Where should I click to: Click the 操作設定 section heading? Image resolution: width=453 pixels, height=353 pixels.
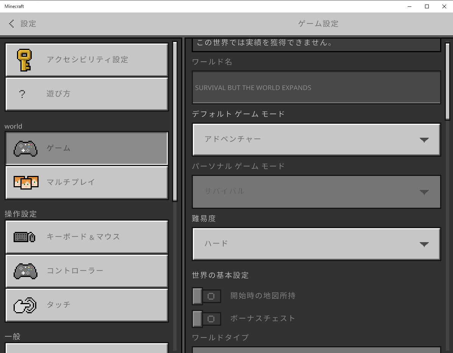pos(20,214)
